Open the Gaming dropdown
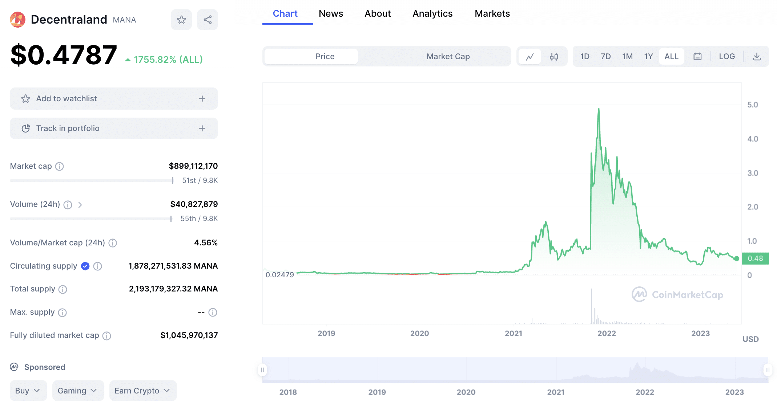Screen dimensions: 777x408 pyautogui.click(x=78, y=391)
